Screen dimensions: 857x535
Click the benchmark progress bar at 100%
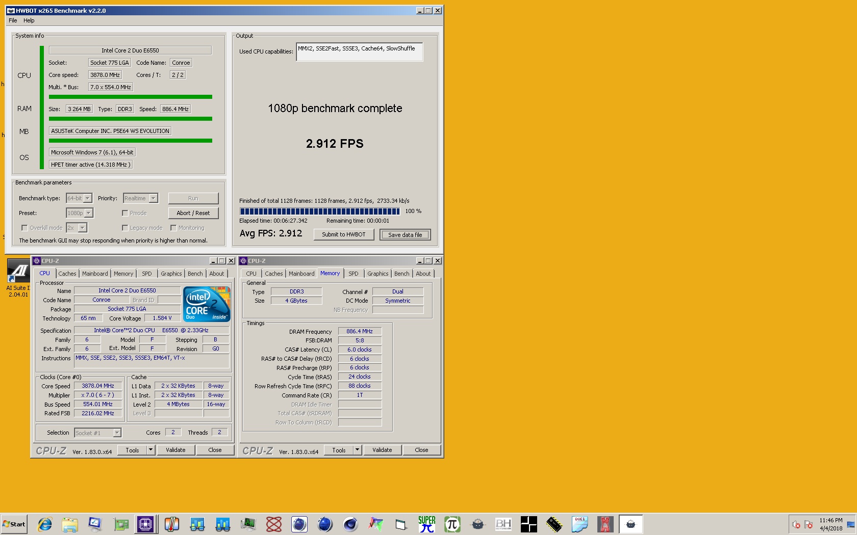tap(320, 211)
